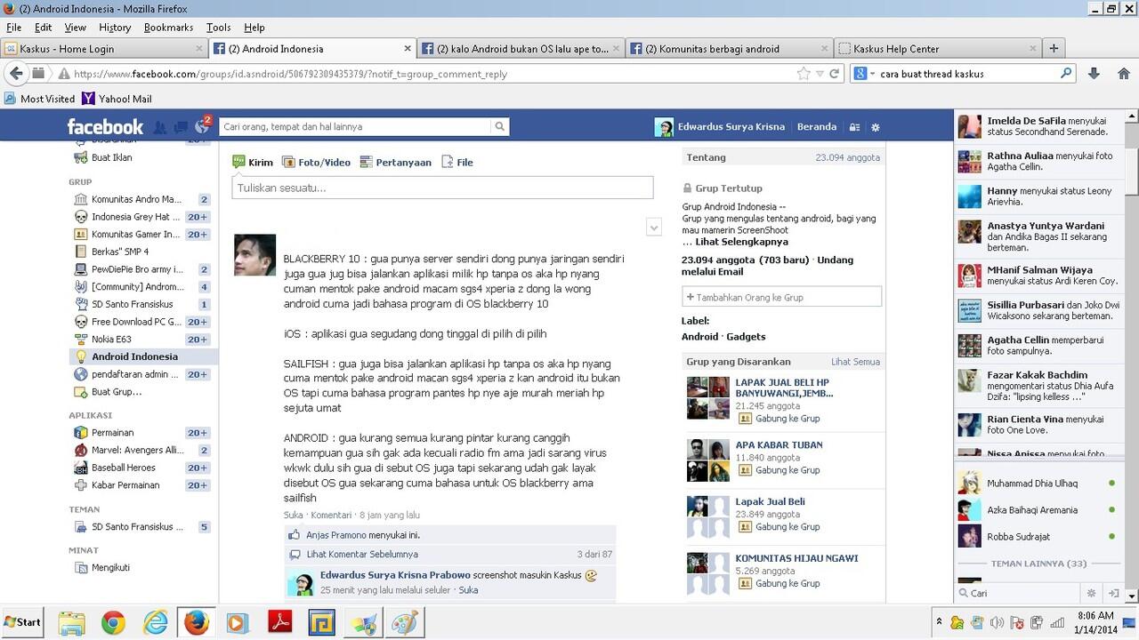
Task: Open privacy shortcuts lock icon
Action: click(x=854, y=127)
